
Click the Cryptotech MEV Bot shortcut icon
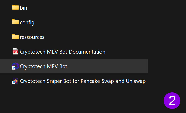click(x=15, y=66)
